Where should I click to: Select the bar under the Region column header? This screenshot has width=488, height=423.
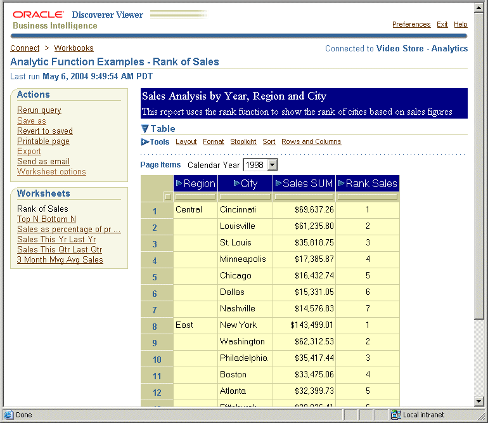point(195,197)
